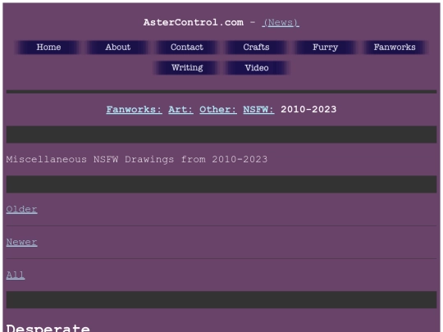Go to the Writing section
The width and height of the screenshot is (443, 332).
[187, 68]
